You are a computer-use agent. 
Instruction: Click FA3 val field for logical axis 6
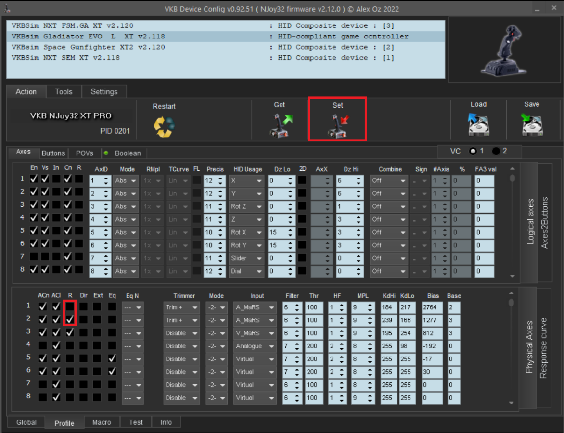(484, 245)
